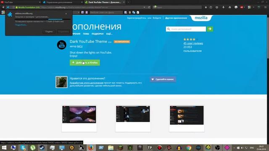Click the cancel button in install popup
269x151 pixels.
49,31
